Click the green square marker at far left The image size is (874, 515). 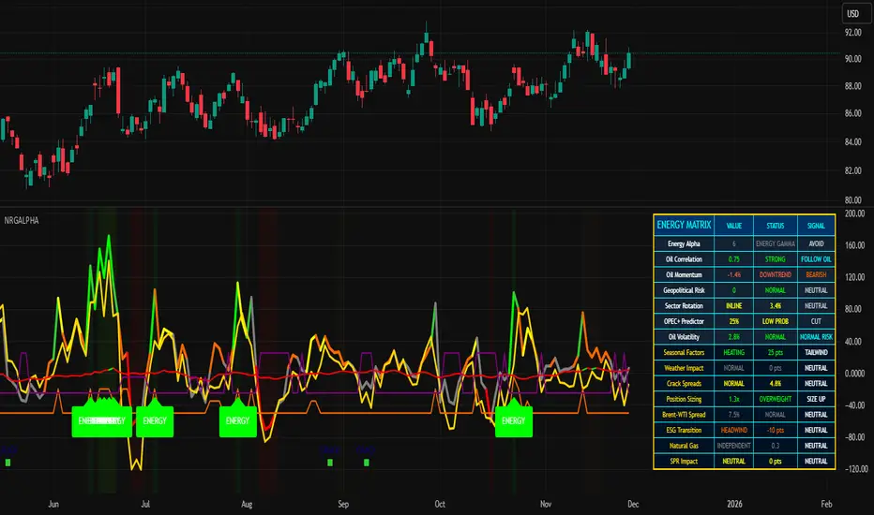click(8, 462)
